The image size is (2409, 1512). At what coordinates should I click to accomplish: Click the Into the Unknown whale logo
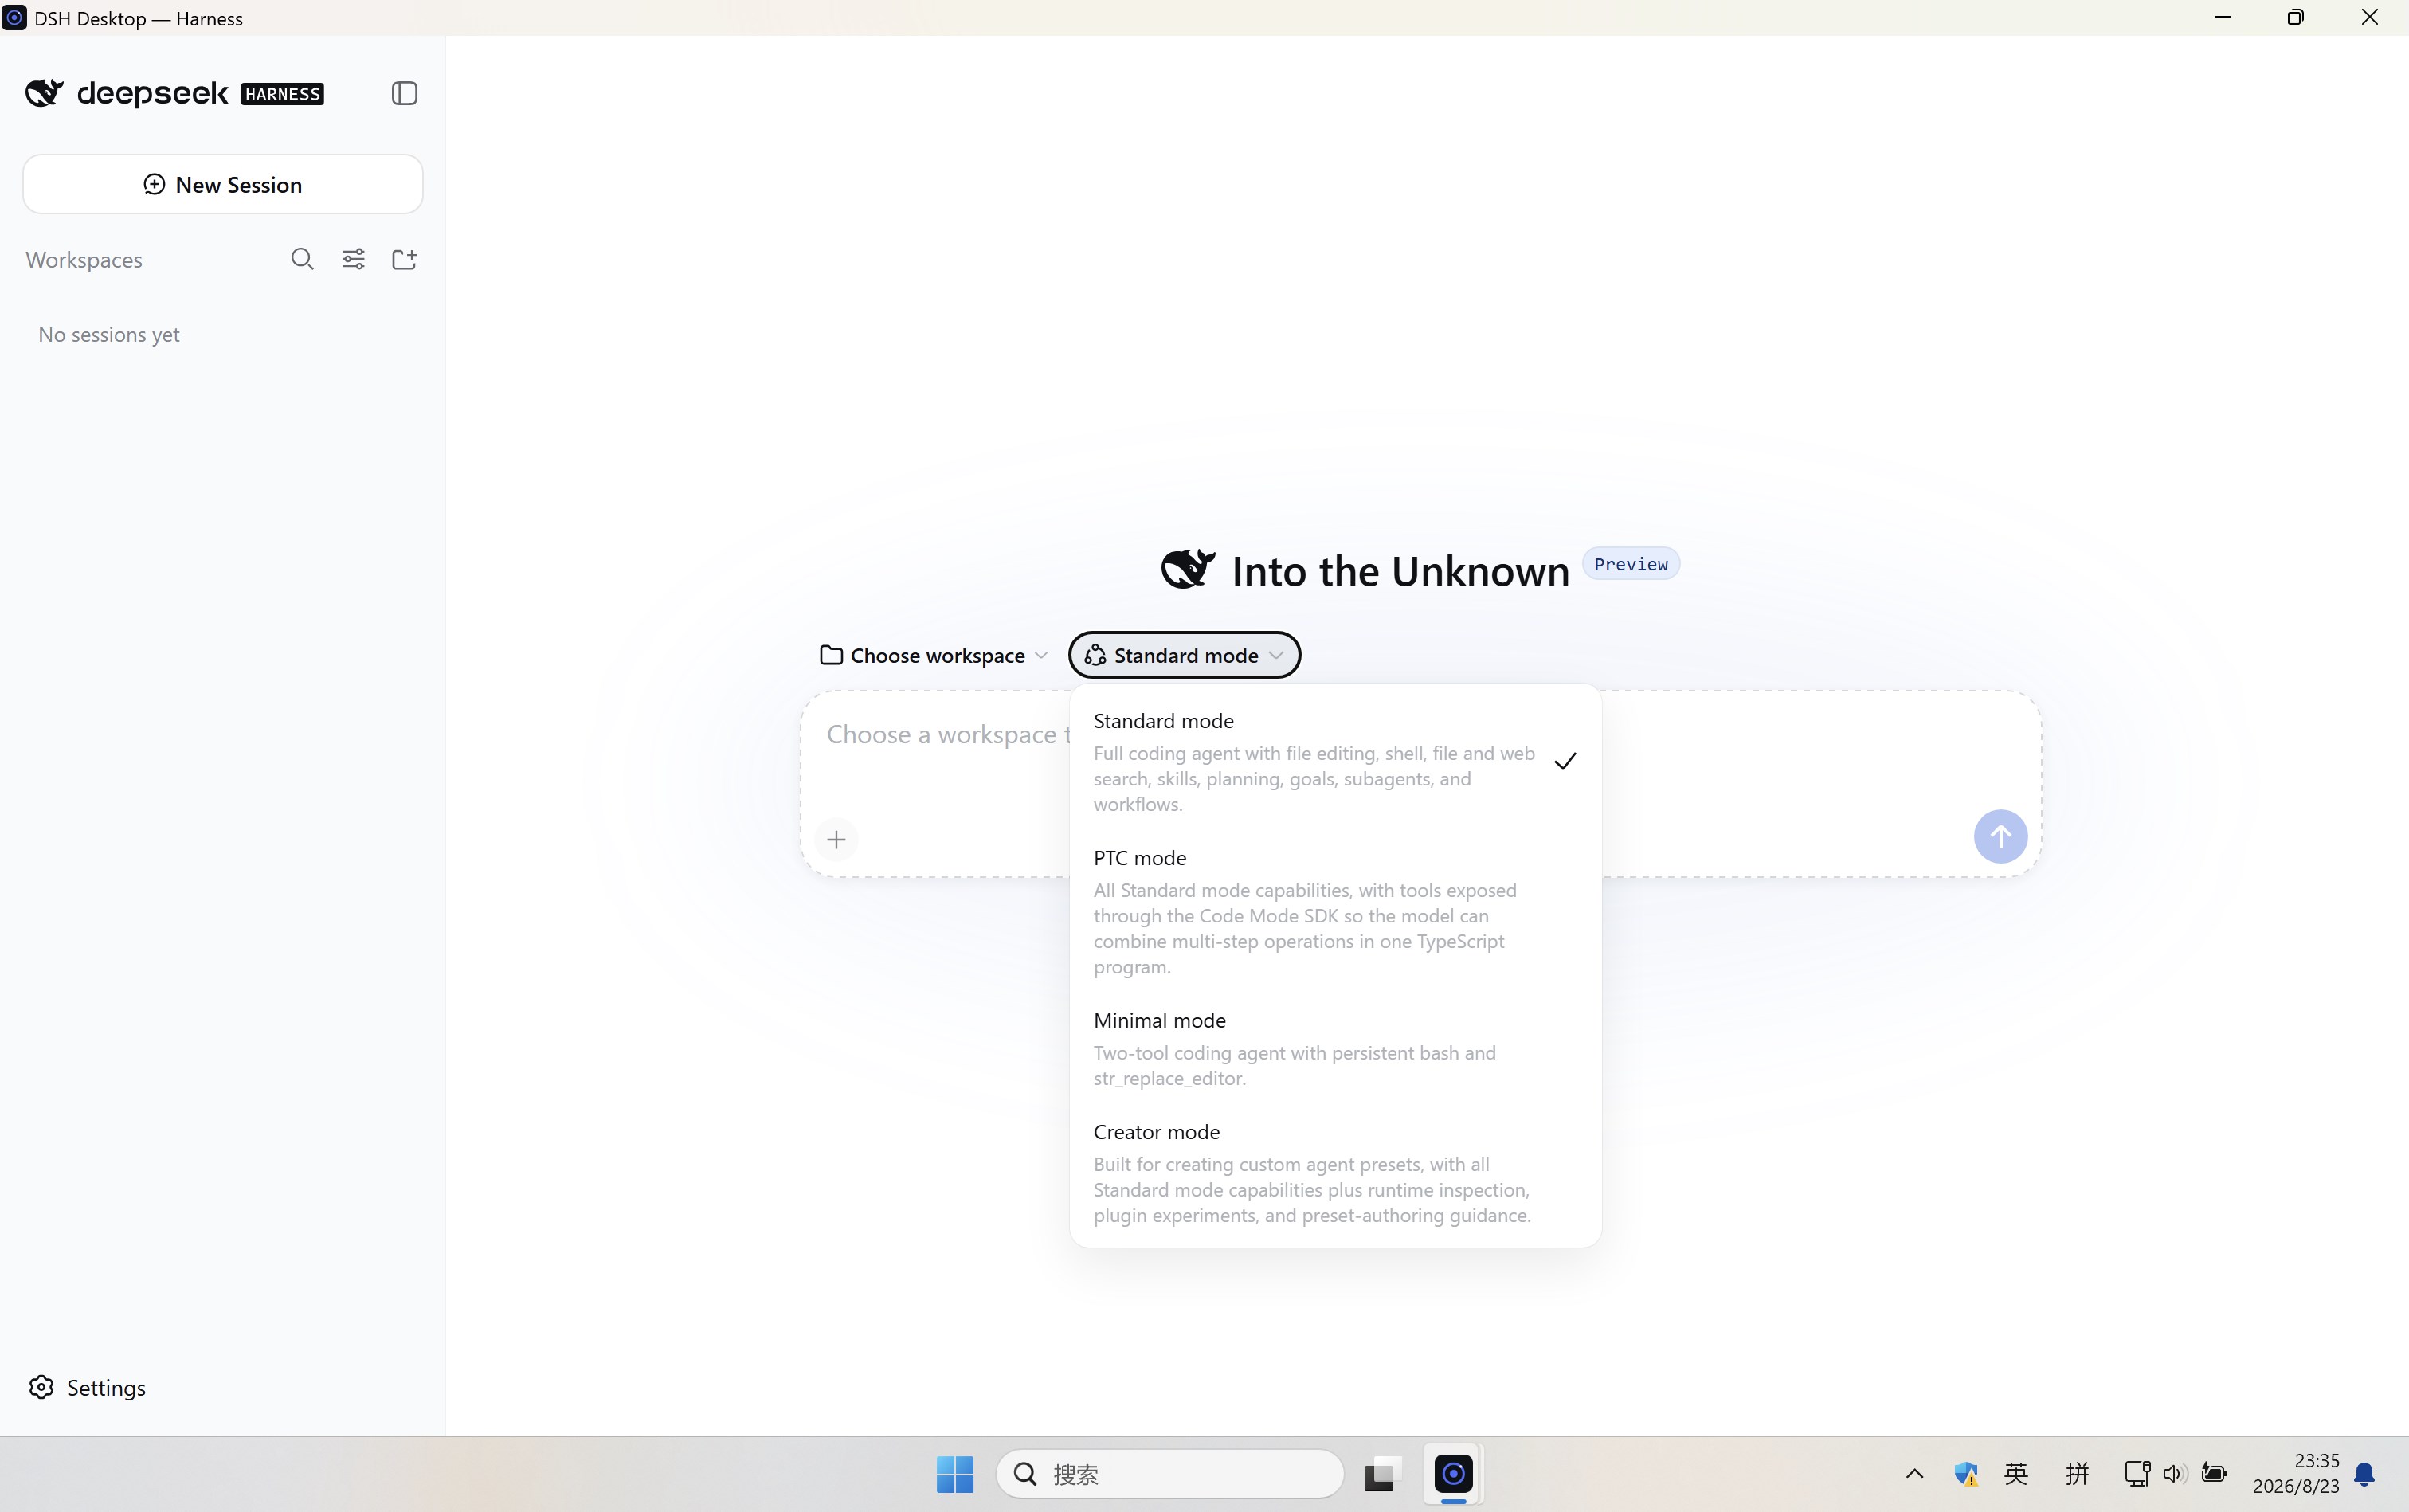[x=1188, y=569]
